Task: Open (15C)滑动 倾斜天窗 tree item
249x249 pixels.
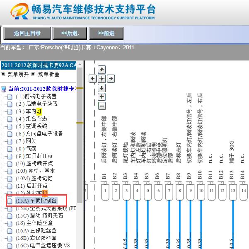Action: [x=39, y=216]
